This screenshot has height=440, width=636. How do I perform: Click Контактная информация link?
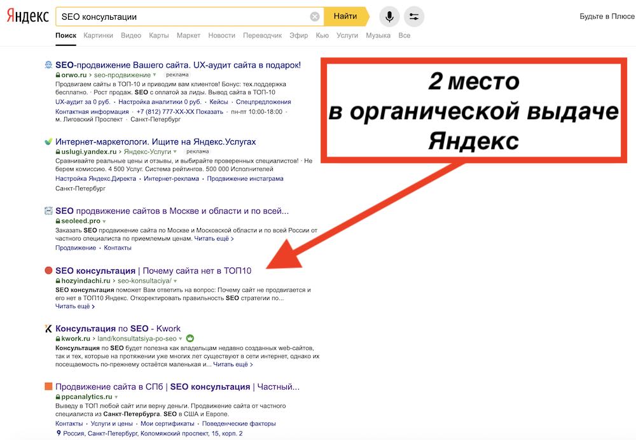pos(92,111)
